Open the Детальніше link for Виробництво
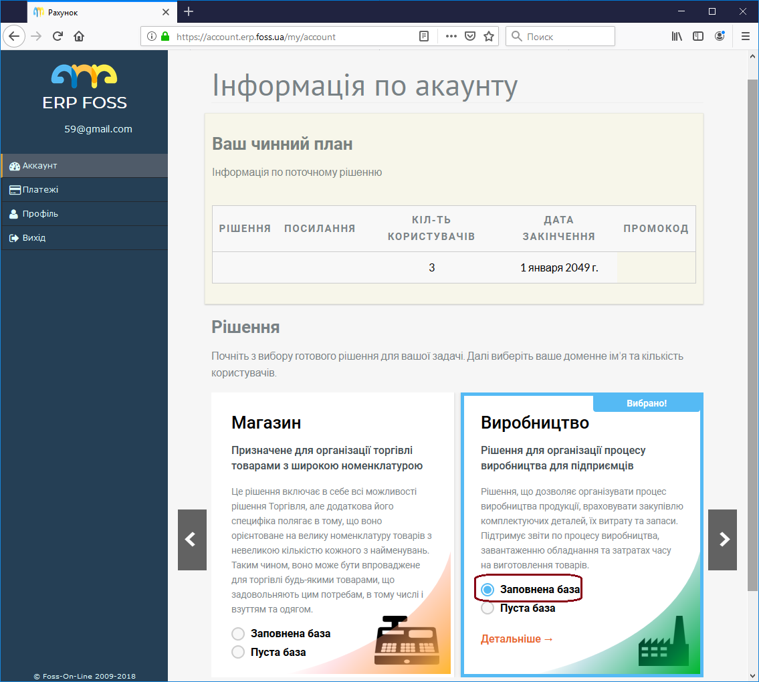 (516, 639)
